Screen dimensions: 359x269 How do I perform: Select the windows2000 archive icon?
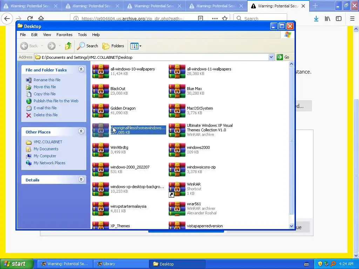click(x=177, y=150)
